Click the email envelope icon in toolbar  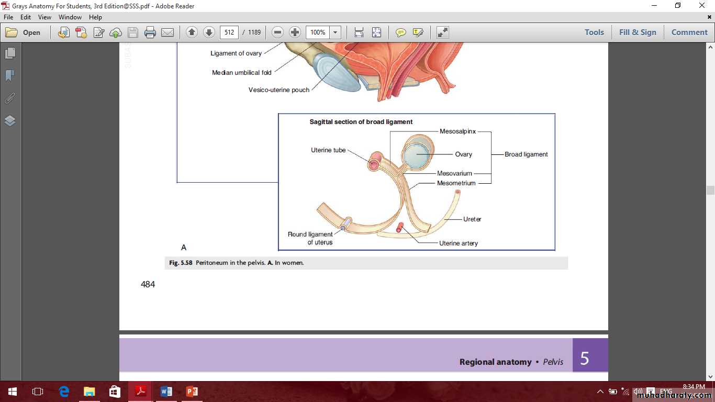[x=167, y=32]
